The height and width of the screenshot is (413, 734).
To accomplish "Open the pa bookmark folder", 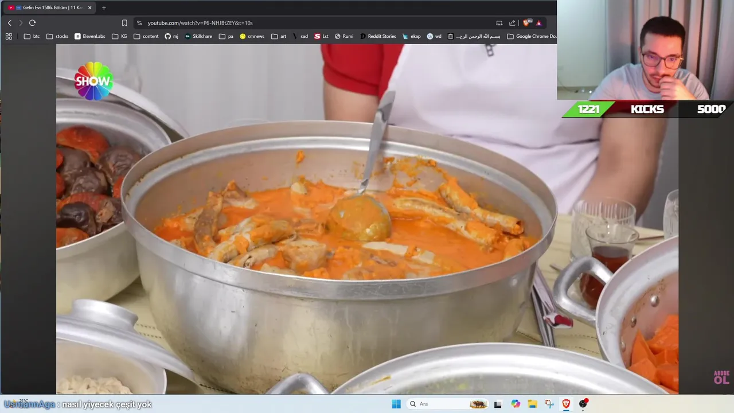I will [226, 36].
